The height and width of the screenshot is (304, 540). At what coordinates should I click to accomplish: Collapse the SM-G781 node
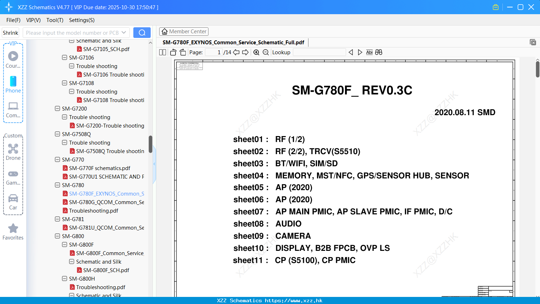tap(57, 219)
